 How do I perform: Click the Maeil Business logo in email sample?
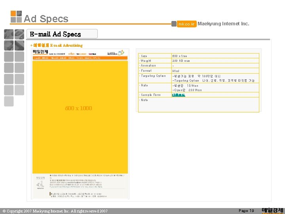click(40, 52)
